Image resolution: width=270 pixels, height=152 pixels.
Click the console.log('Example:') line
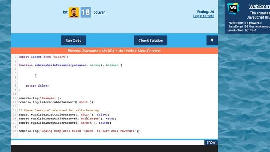coord(40,98)
